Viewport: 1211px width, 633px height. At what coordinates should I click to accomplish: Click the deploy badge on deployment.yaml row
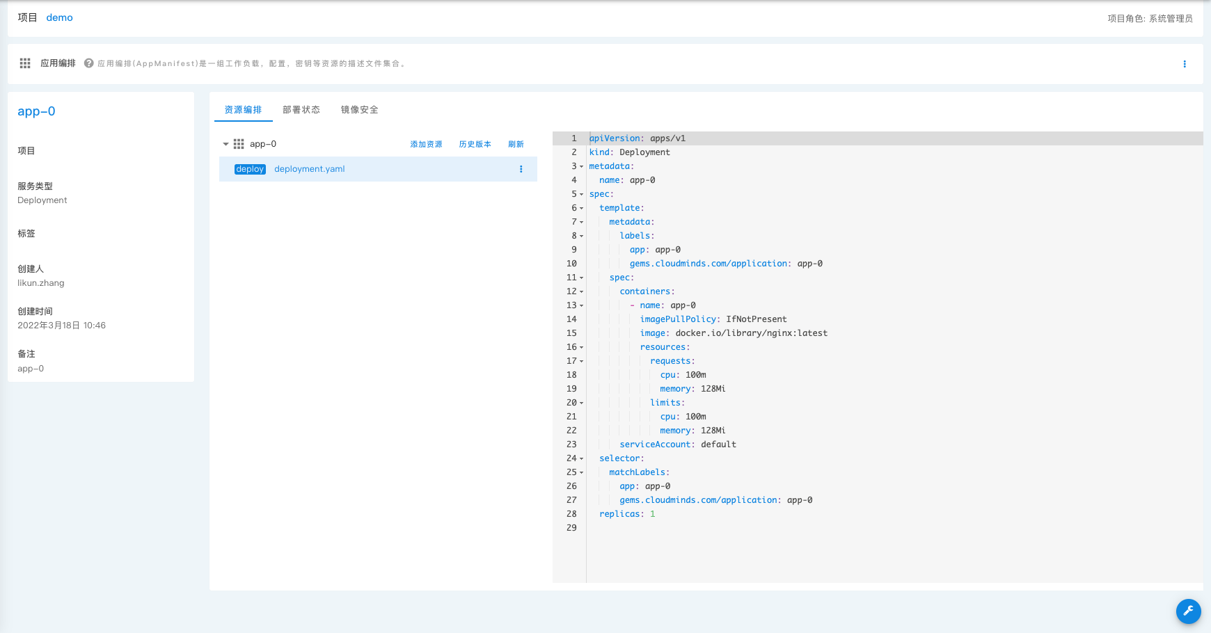pyautogui.click(x=250, y=169)
